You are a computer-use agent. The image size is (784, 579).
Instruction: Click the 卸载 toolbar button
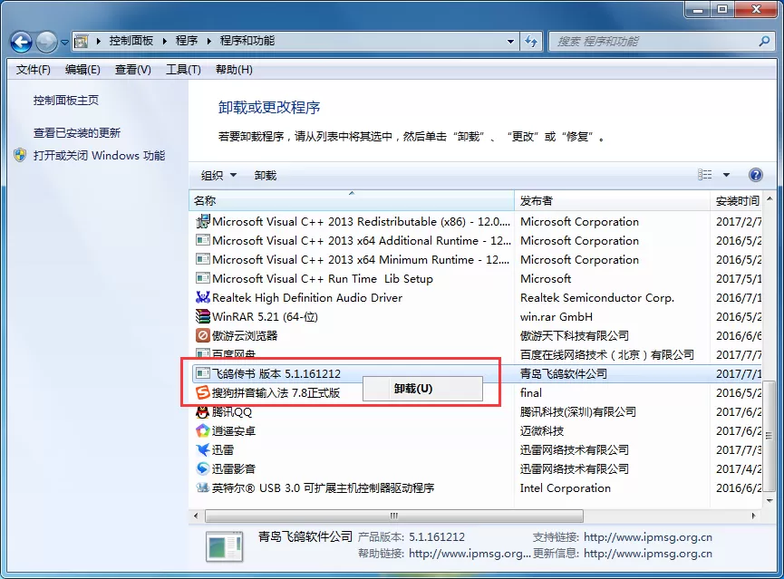point(265,176)
